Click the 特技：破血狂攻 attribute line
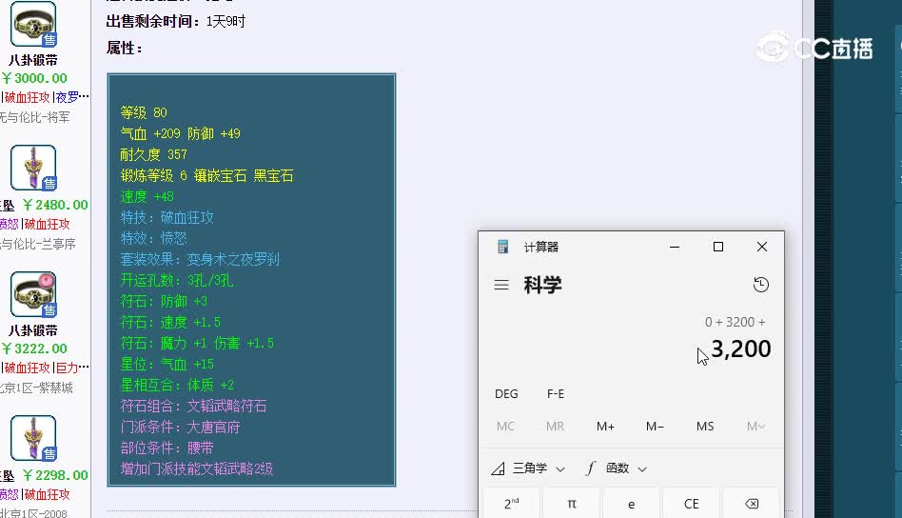Image resolution: width=902 pixels, height=518 pixels. (167, 217)
